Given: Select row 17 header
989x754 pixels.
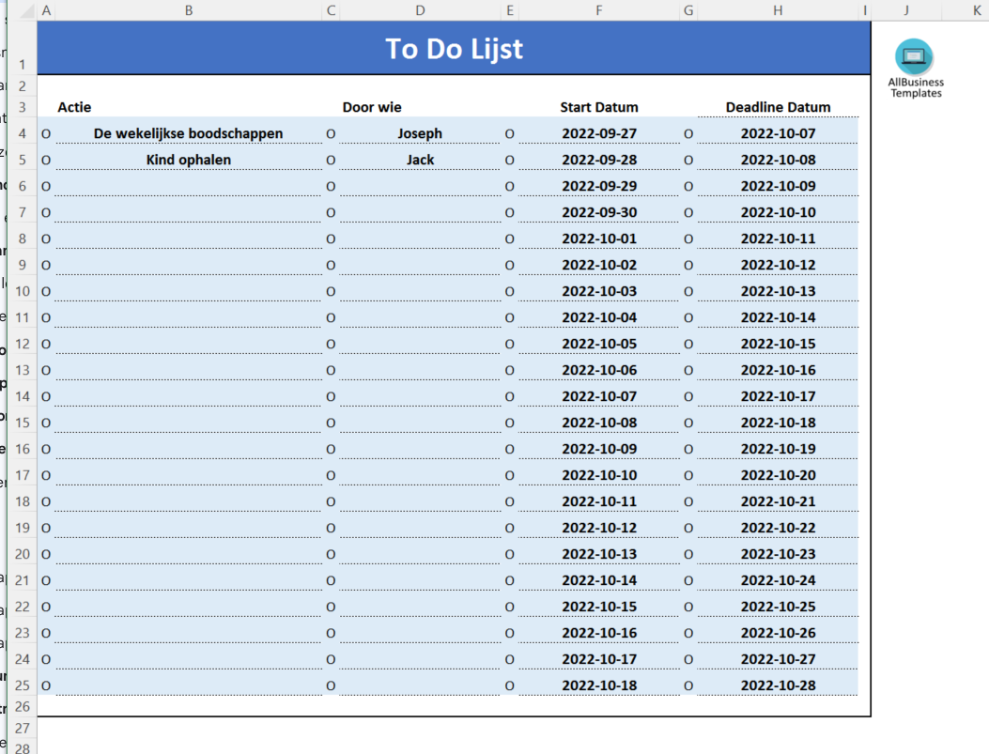Looking at the screenshot, I should point(23,475).
